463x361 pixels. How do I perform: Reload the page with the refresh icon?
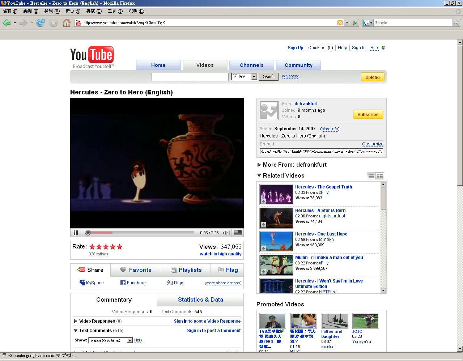pos(41,23)
